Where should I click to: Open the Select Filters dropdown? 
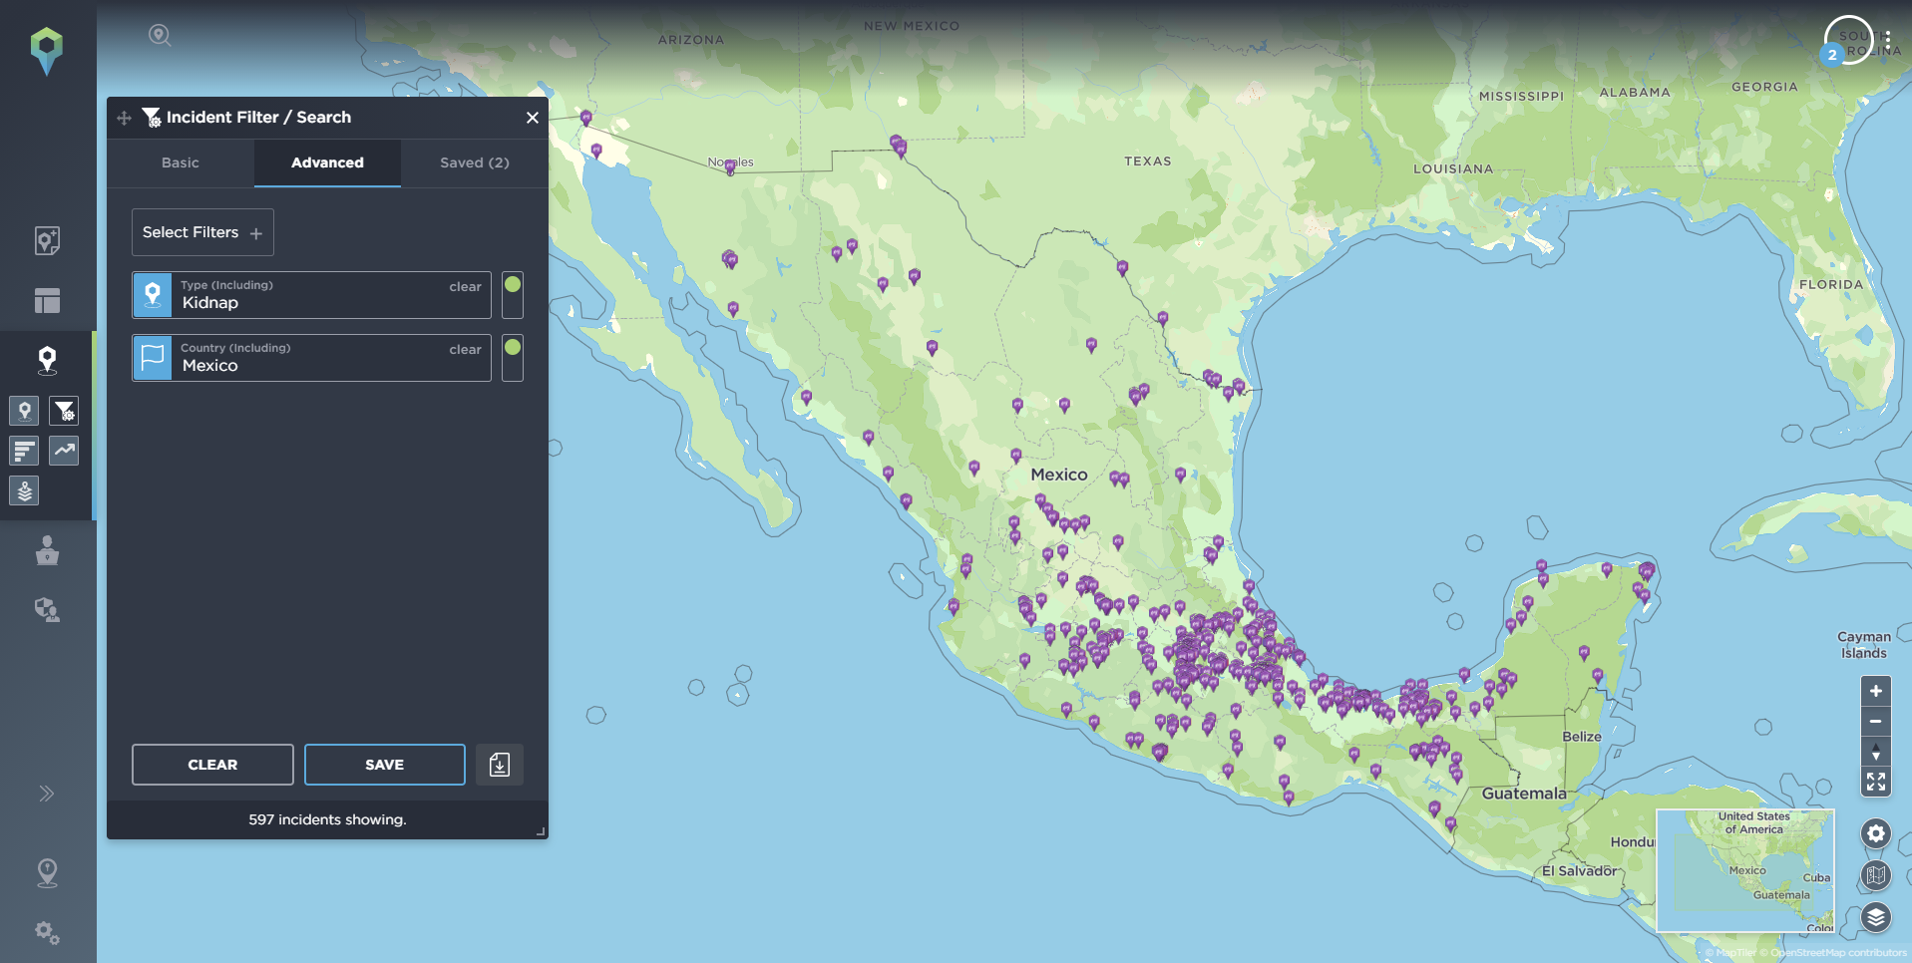[202, 232]
